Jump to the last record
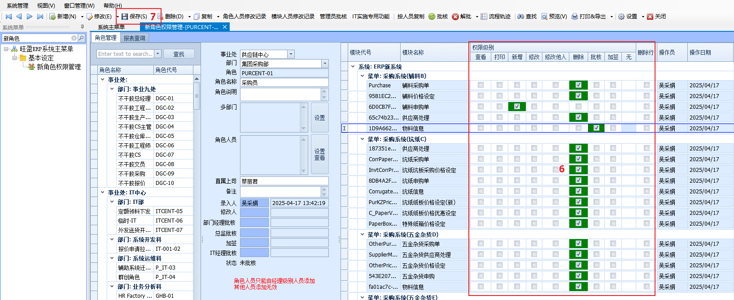This screenshot has width=734, height=300. (40, 17)
